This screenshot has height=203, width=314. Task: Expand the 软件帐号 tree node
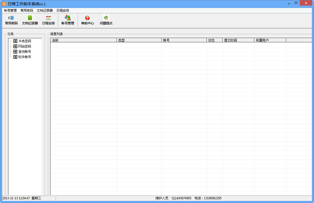click(x=15, y=57)
